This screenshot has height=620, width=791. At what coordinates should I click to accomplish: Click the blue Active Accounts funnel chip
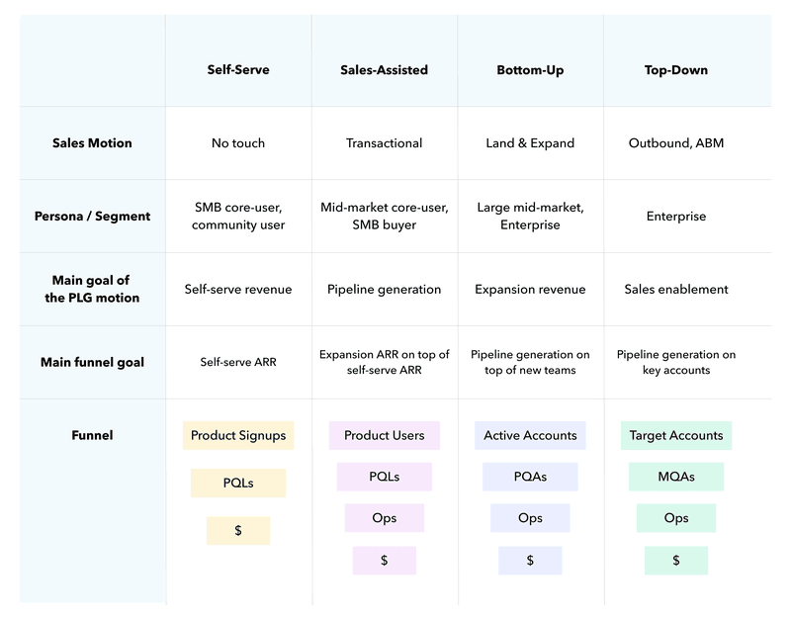[x=530, y=435]
